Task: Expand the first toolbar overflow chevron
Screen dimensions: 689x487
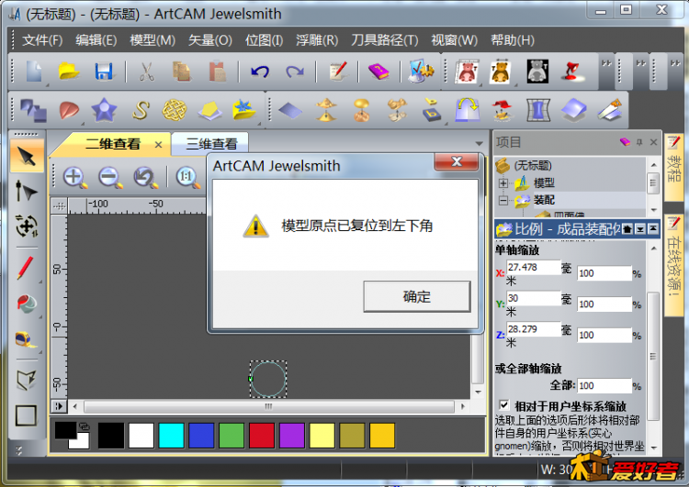Action: tap(607, 63)
